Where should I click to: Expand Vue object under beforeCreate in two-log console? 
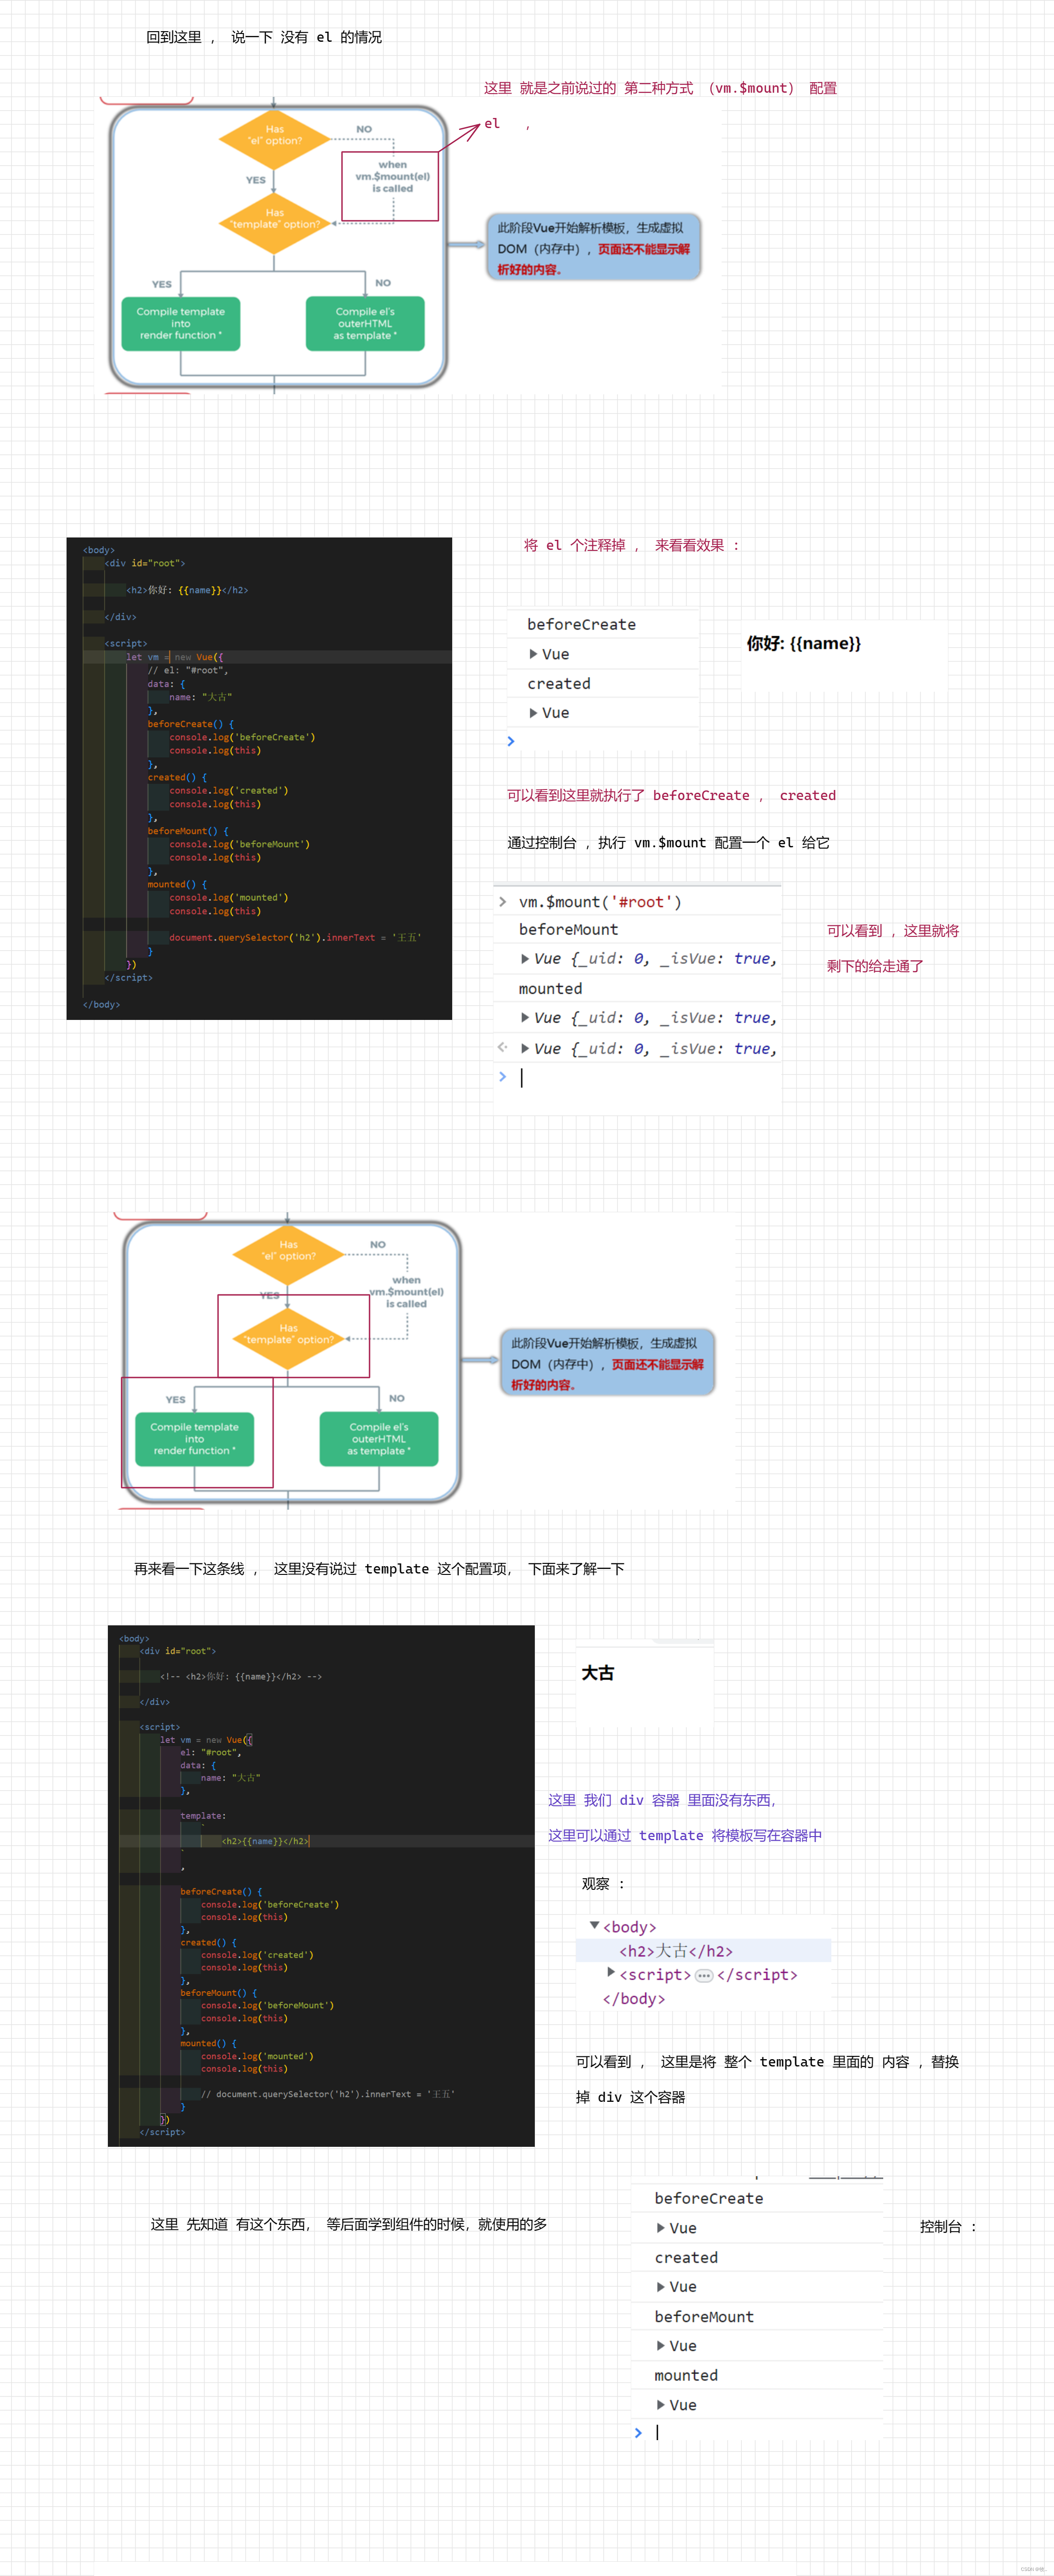(534, 654)
